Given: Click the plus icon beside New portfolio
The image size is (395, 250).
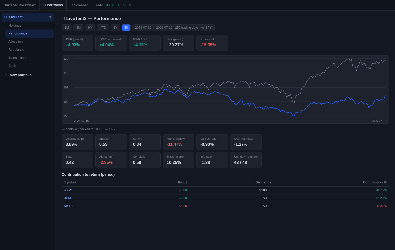Looking at the screenshot, I should 6,75.
